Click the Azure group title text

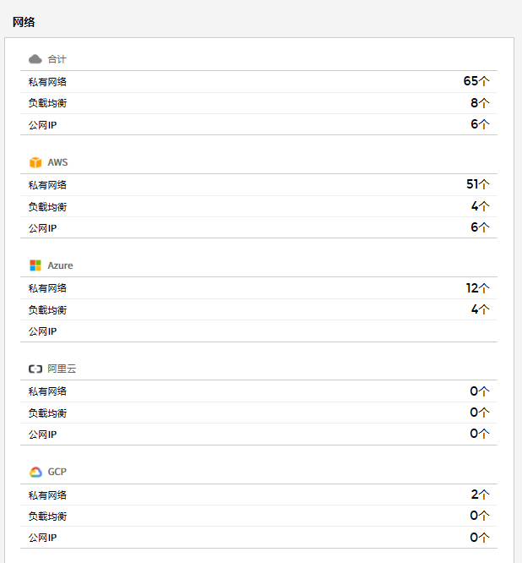pyautogui.click(x=60, y=265)
